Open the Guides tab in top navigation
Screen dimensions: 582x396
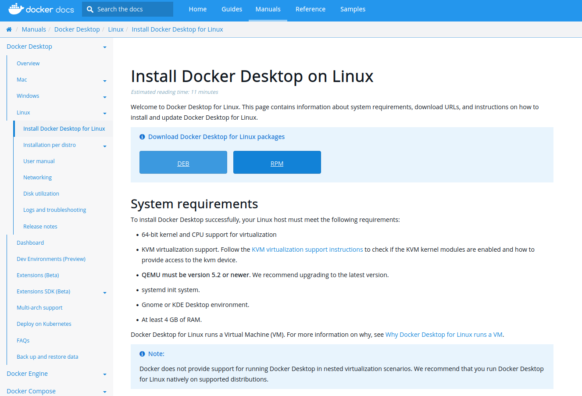pos(232,9)
